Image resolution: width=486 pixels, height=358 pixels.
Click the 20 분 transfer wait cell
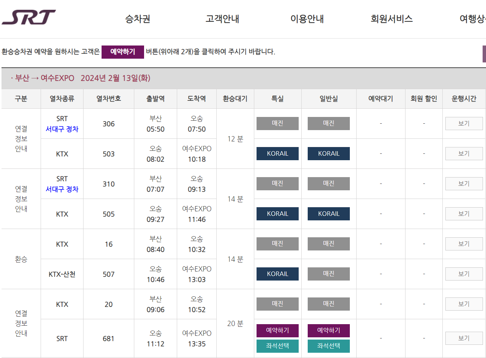[235, 323]
